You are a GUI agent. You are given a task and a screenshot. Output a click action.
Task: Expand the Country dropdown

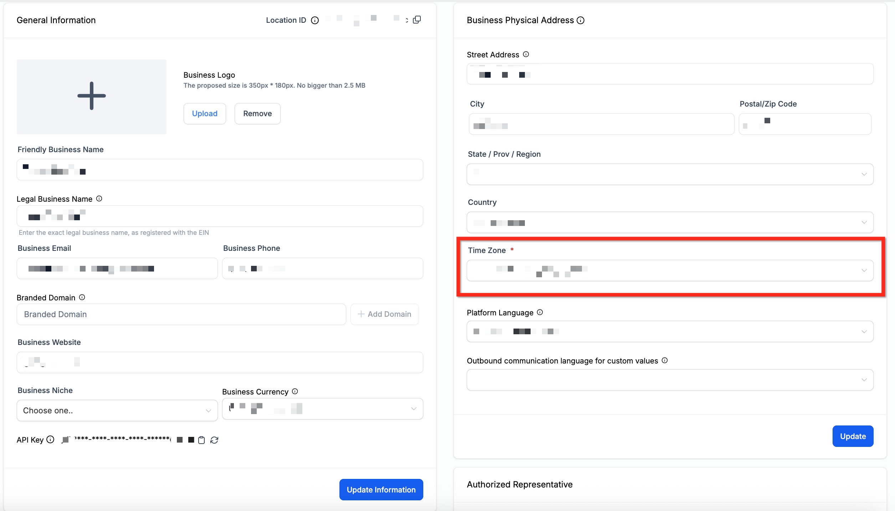670,222
